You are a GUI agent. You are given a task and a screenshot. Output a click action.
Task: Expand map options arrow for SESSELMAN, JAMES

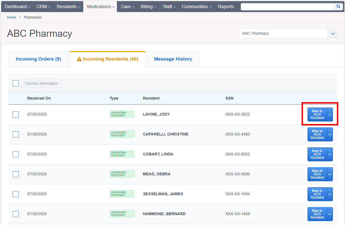[x=330, y=194]
